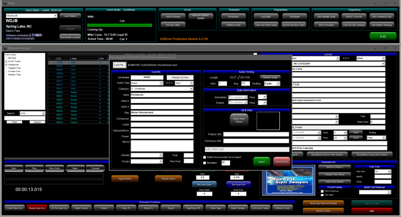401x217 pixels.
Task: Select All Cuts in the DJB Library tree
Action: (x=12, y=58)
